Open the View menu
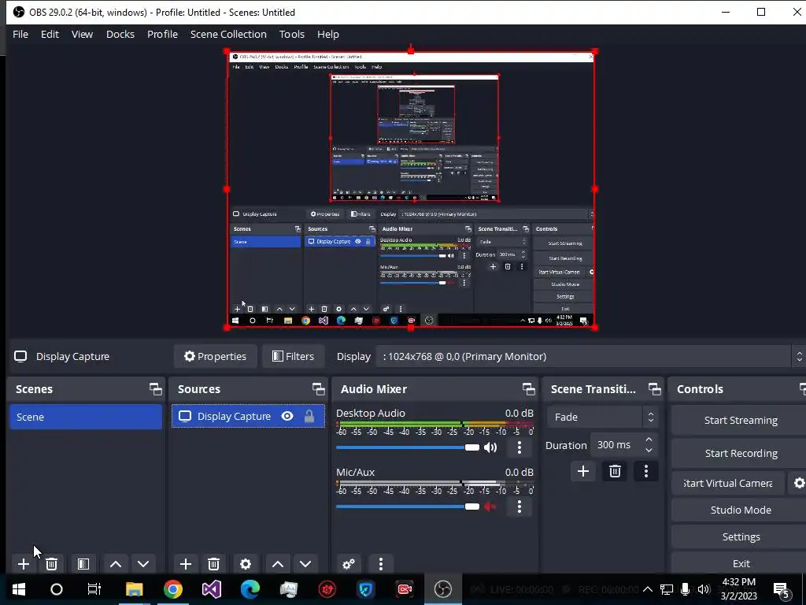This screenshot has height=605, width=806. (82, 34)
